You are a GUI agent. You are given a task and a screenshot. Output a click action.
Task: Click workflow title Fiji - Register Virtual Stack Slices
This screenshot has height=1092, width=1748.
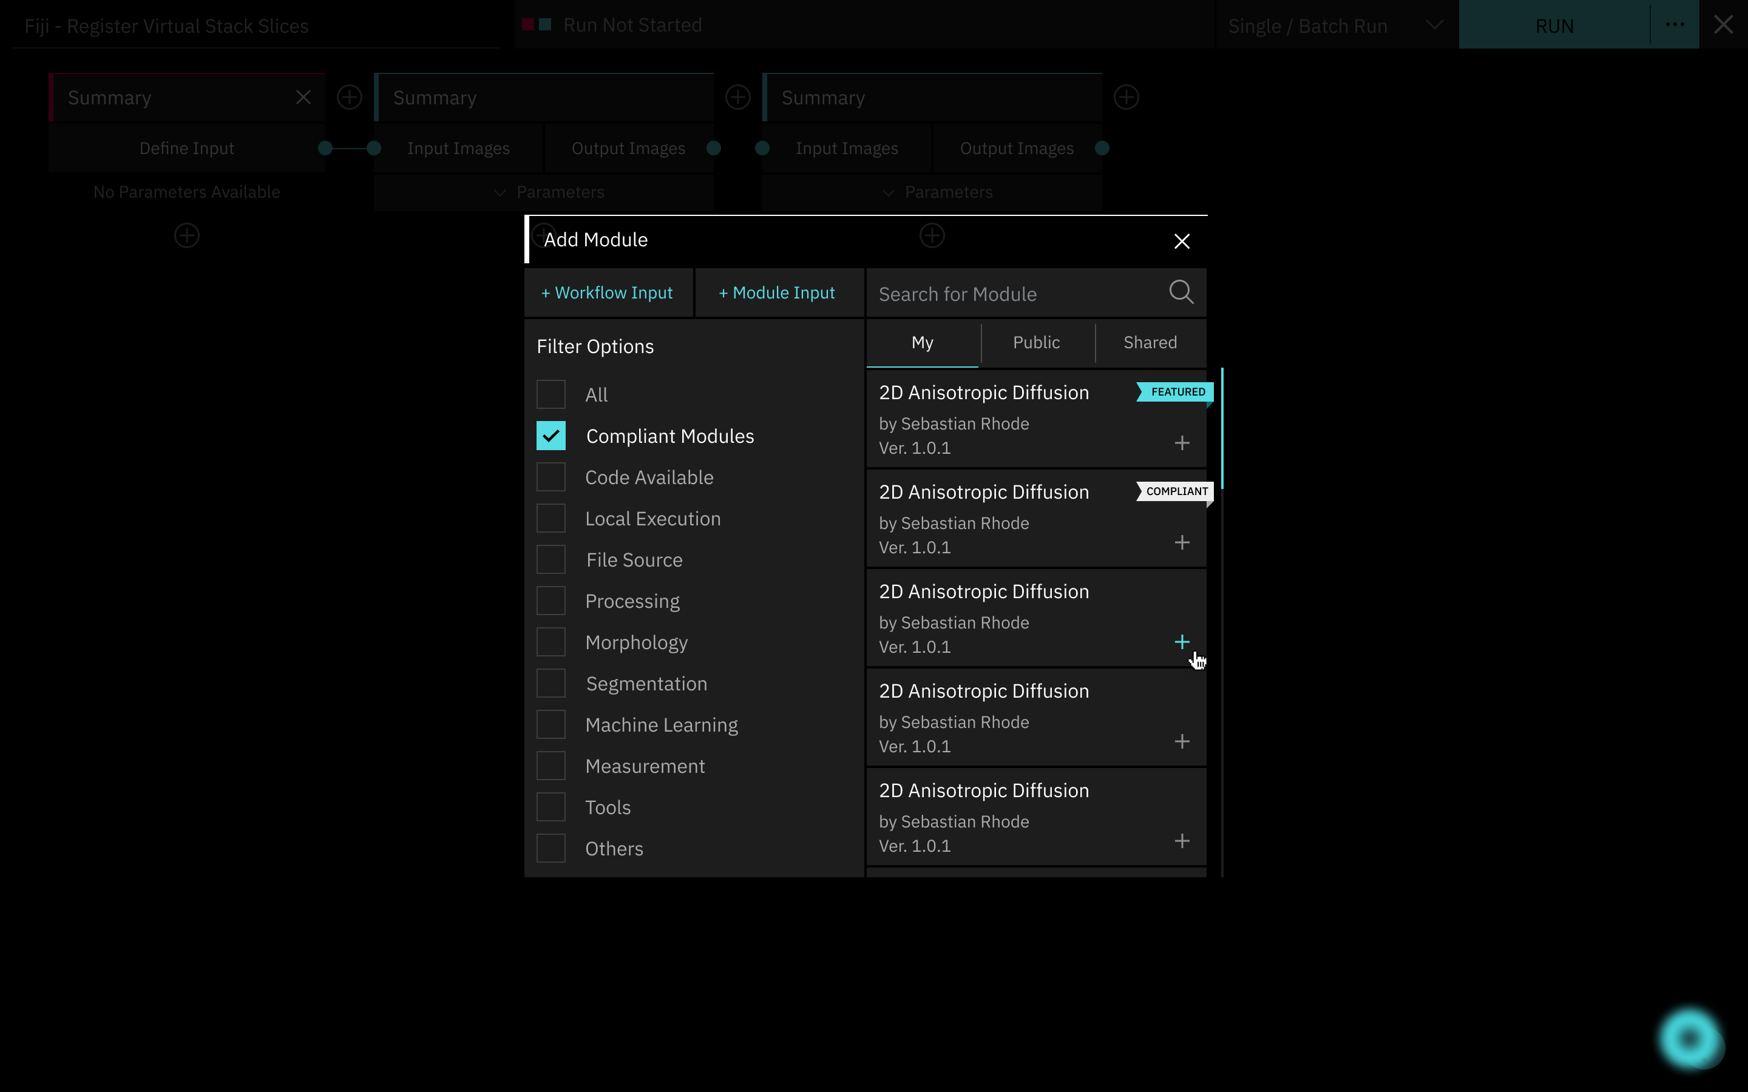pyautogui.click(x=166, y=27)
